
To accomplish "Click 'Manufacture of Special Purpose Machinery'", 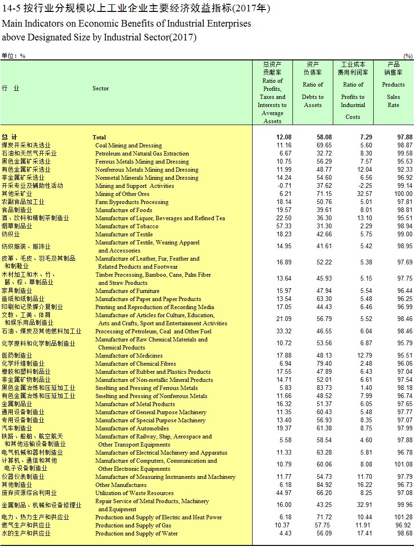I will point(150,420).
